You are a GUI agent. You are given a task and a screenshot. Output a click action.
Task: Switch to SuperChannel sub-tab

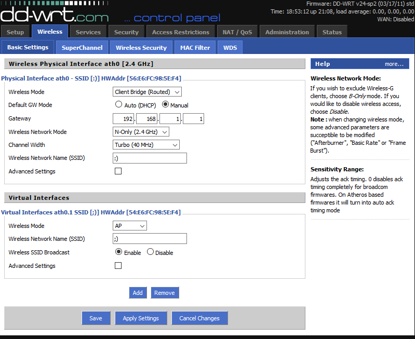pos(82,48)
